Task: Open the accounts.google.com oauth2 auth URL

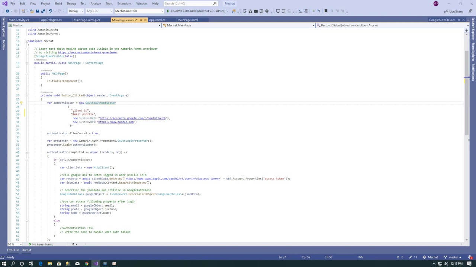Action: [x=132, y=118]
